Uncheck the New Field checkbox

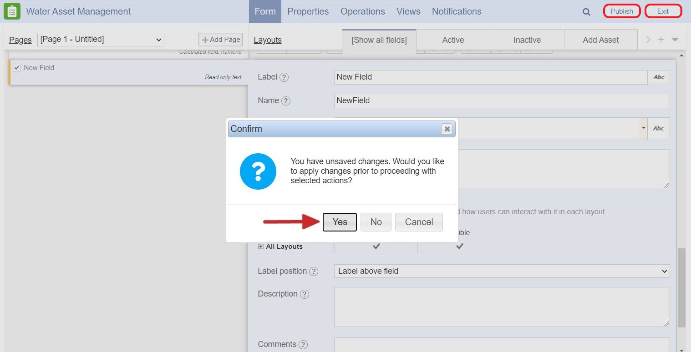tap(17, 68)
